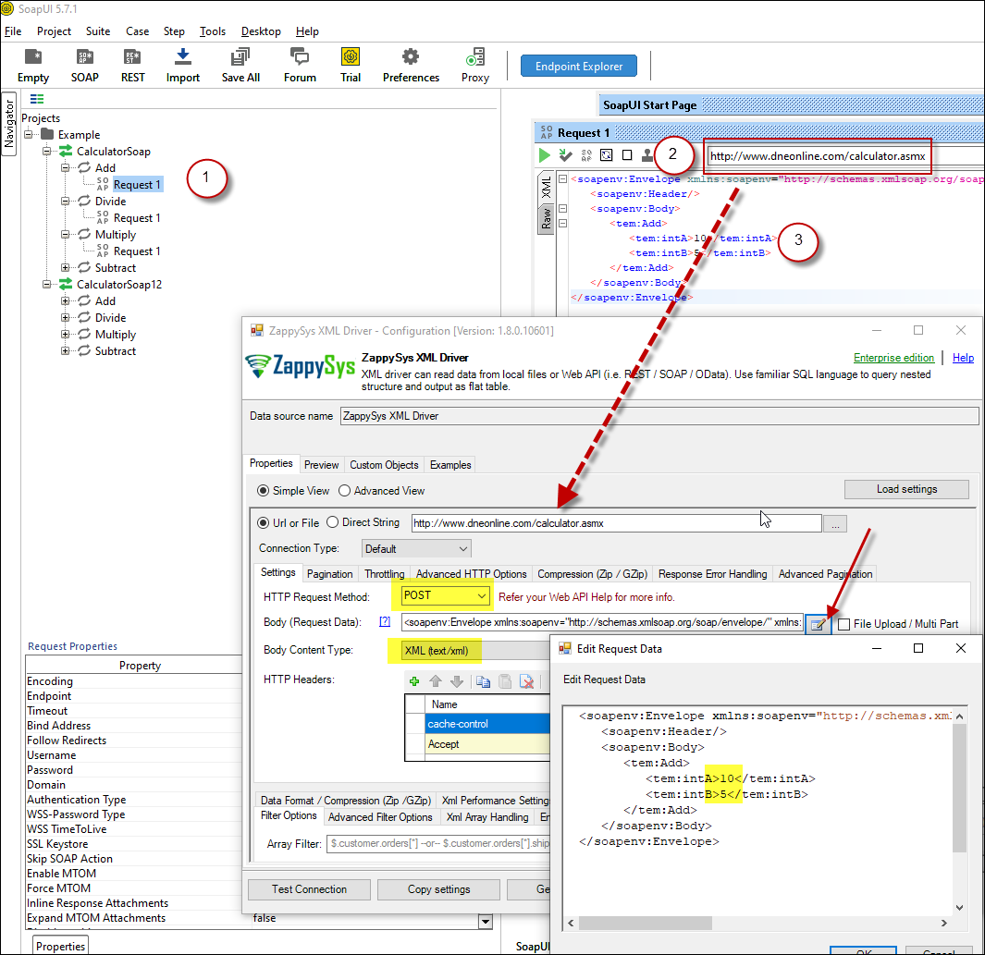The height and width of the screenshot is (955, 985).
Task: Collapse the Example project tree node
Action: tap(29, 134)
